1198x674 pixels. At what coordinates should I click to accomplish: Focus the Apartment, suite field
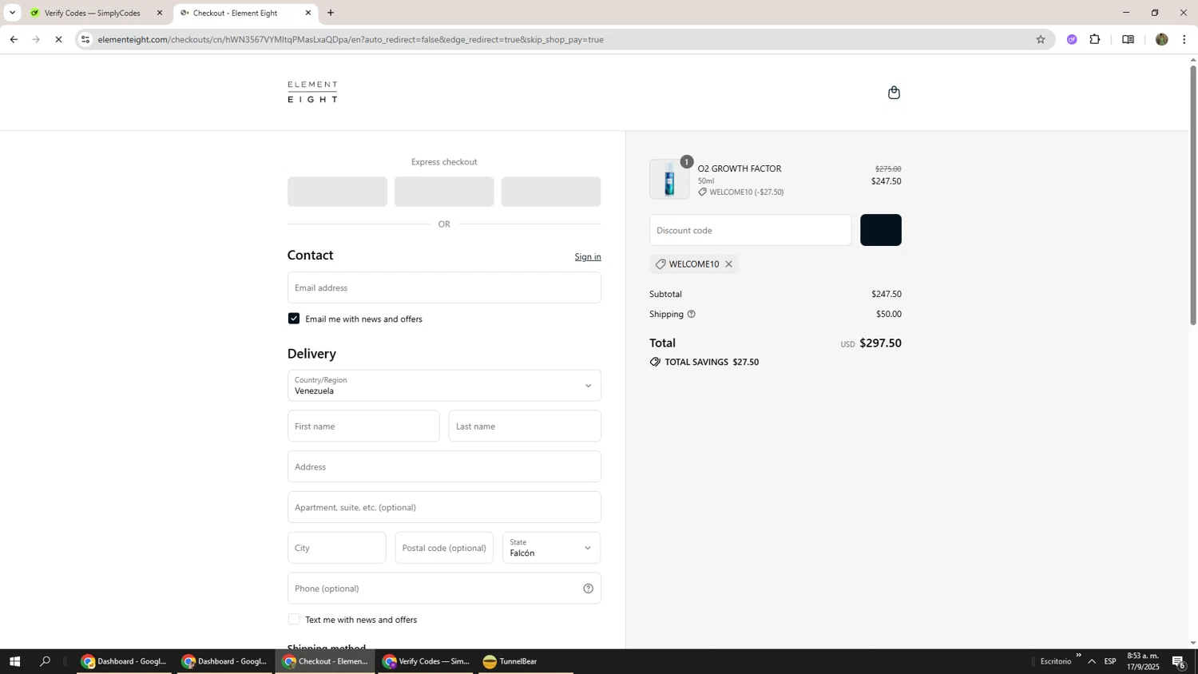click(x=444, y=507)
